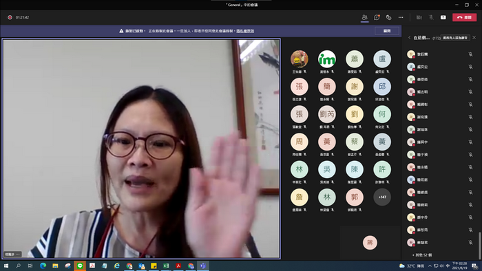
Task: Select the 蔣 avatar below grid
Action: [x=370, y=243]
